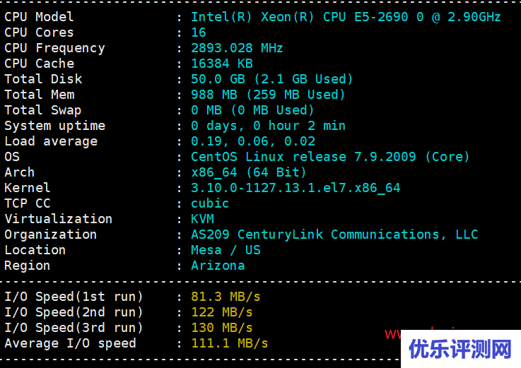Select the 'I/O Speed(3rd run)' label
Screen dimensions: 521x368
tap(74, 328)
